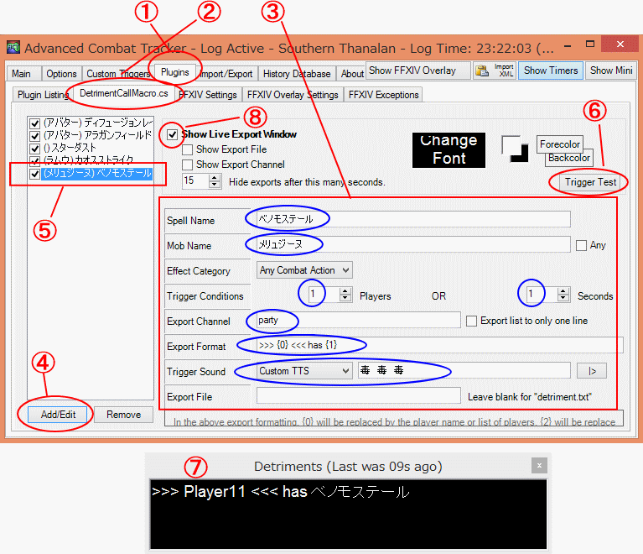Viewport: 643px width, 554px height.
Task: Select the () スターダスト list entry
Action: (70, 148)
